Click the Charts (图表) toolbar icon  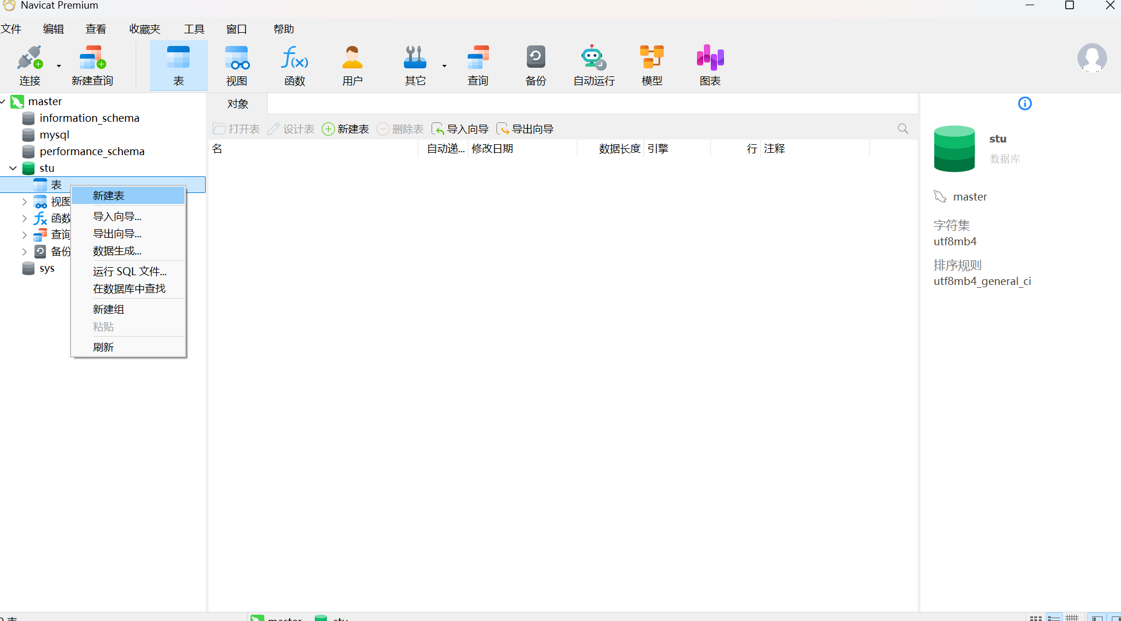coord(710,65)
